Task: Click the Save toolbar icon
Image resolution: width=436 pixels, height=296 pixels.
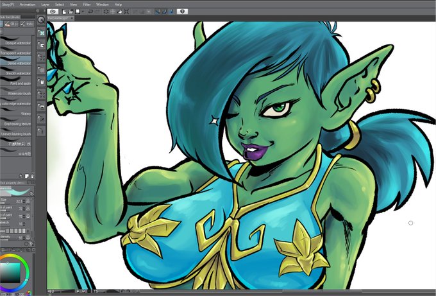Action: pyautogui.click(x=78, y=12)
